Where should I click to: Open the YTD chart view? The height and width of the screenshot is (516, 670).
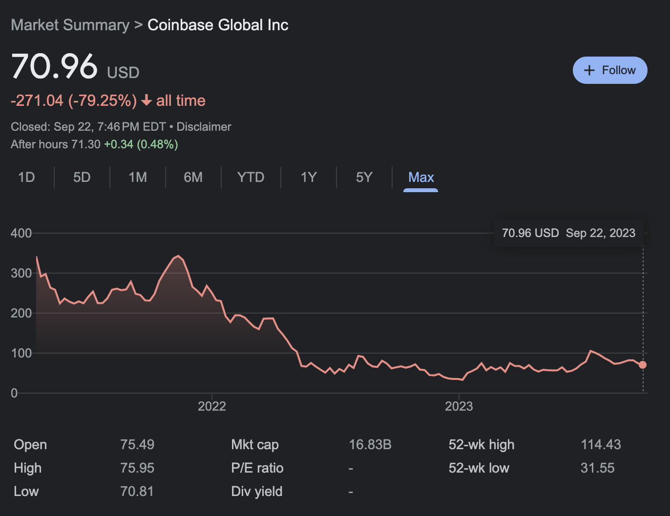tap(251, 177)
